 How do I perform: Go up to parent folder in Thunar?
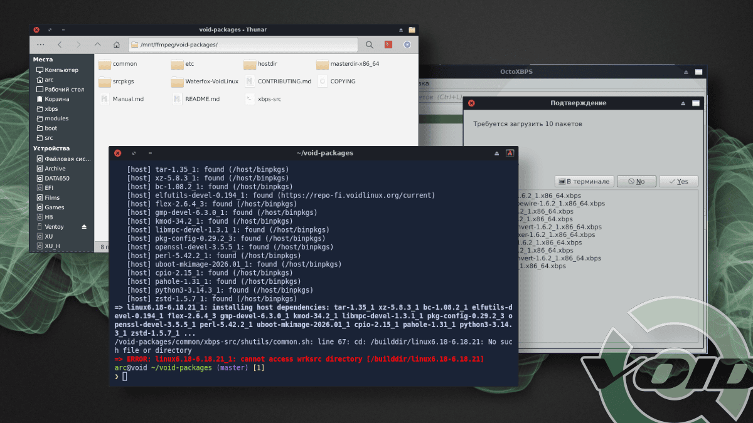97,44
